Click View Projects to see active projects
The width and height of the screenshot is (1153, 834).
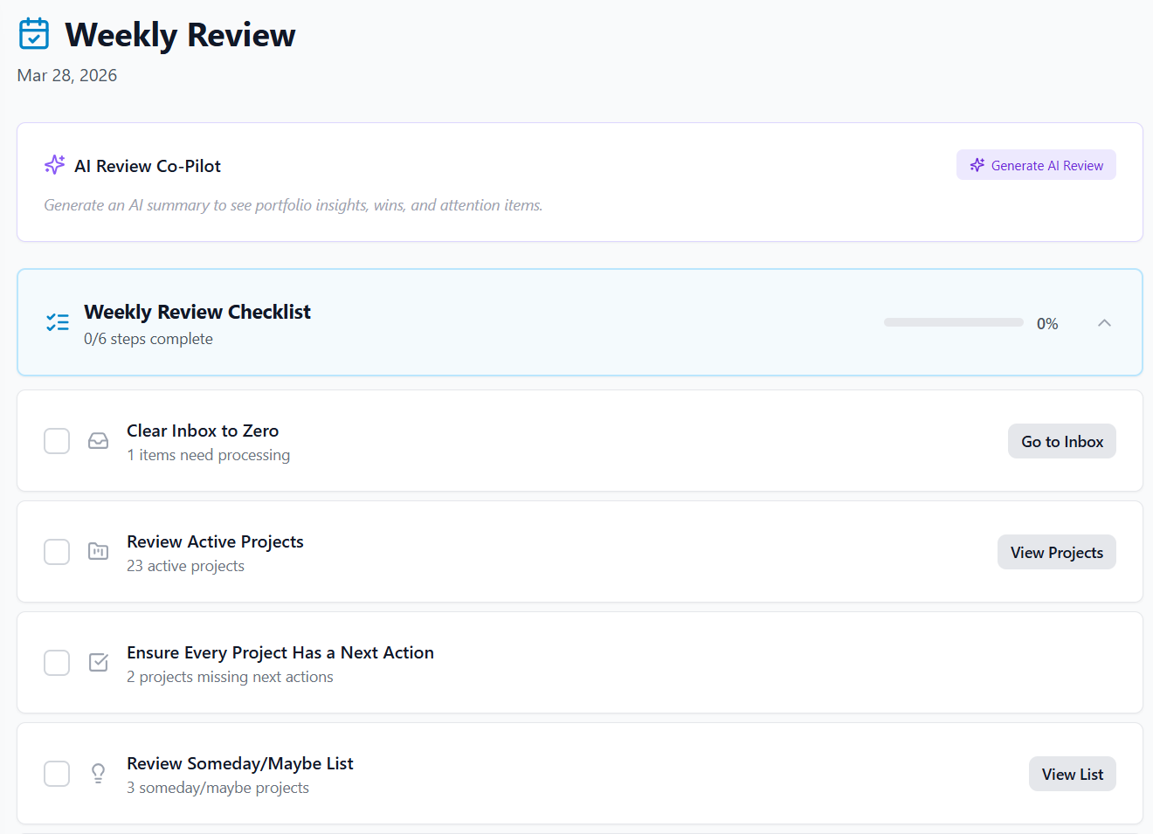point(1057,551)
